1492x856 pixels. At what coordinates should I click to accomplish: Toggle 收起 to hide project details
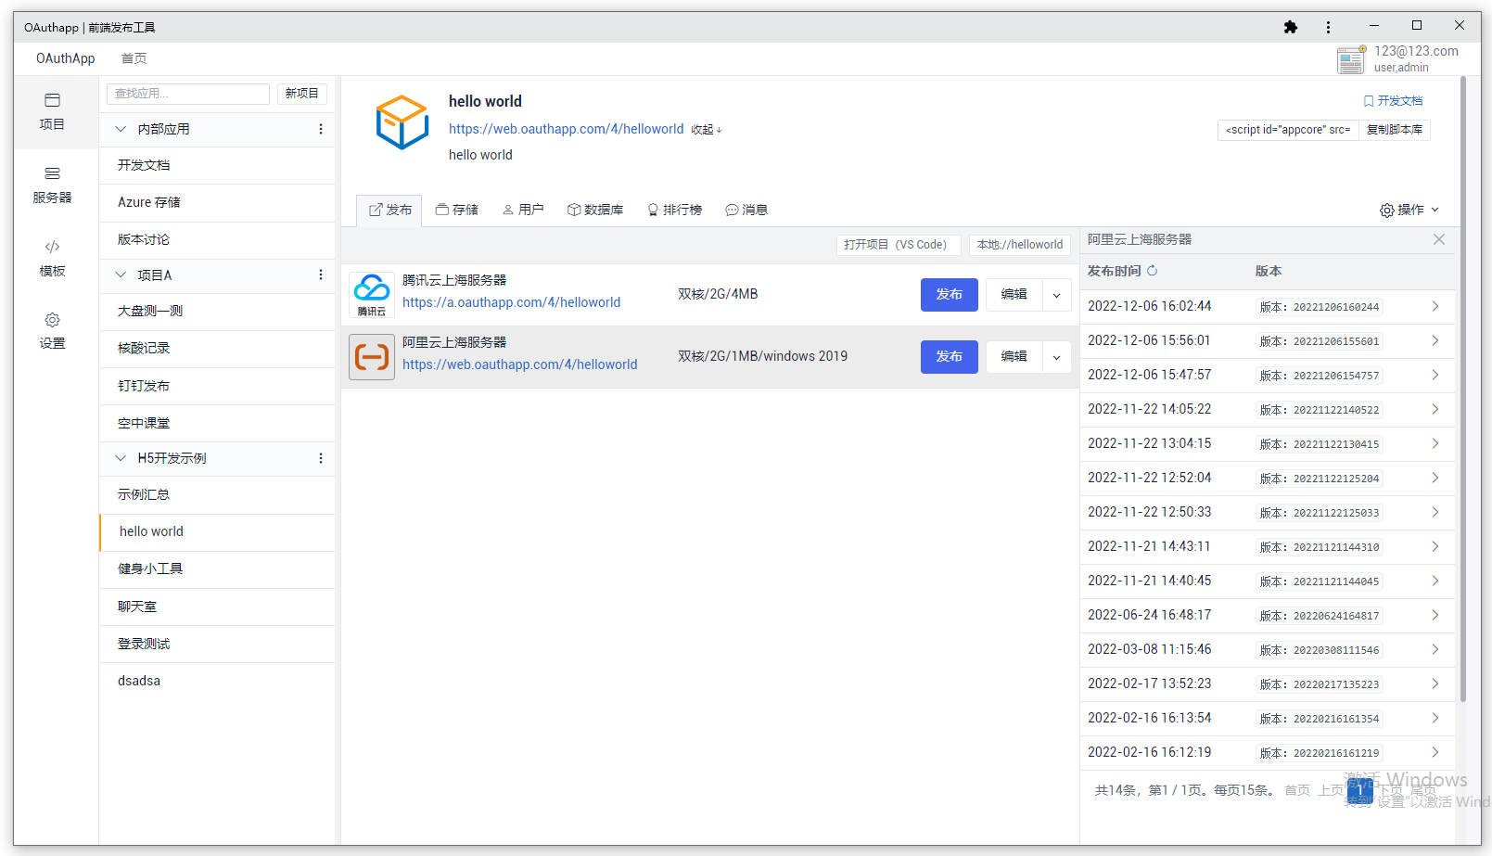(x=705, y=129)
